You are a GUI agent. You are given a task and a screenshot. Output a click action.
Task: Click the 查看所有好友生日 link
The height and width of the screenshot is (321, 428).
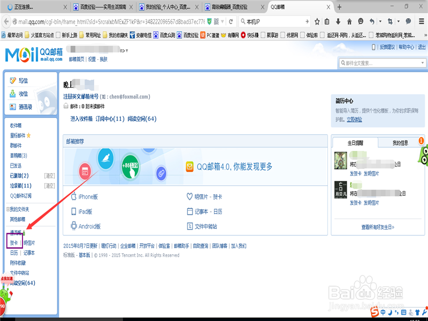[378, 227]
